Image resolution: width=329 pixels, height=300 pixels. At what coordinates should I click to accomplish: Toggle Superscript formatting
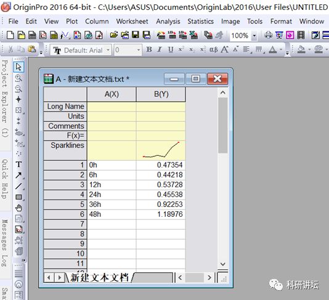click(181, 49)
